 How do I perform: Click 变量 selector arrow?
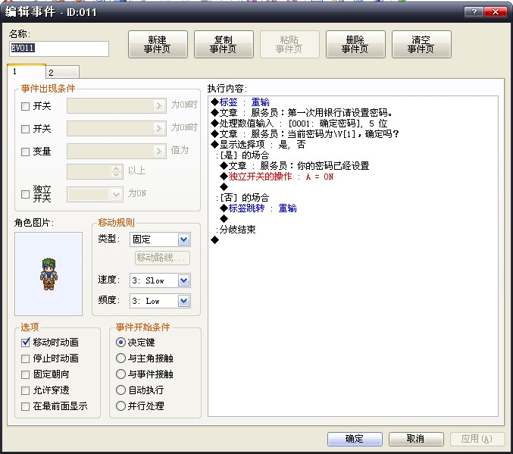click(x=159, y=151)
